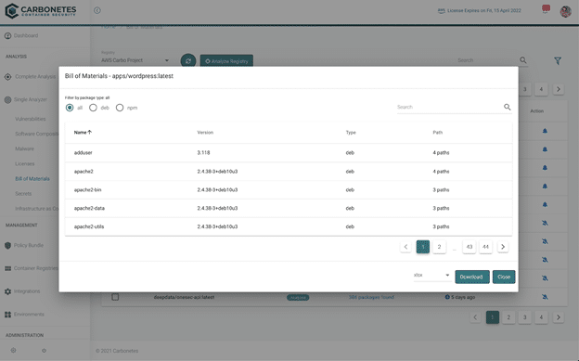Click the Version column header
579x361 pixels.
[x=205, y=133]
